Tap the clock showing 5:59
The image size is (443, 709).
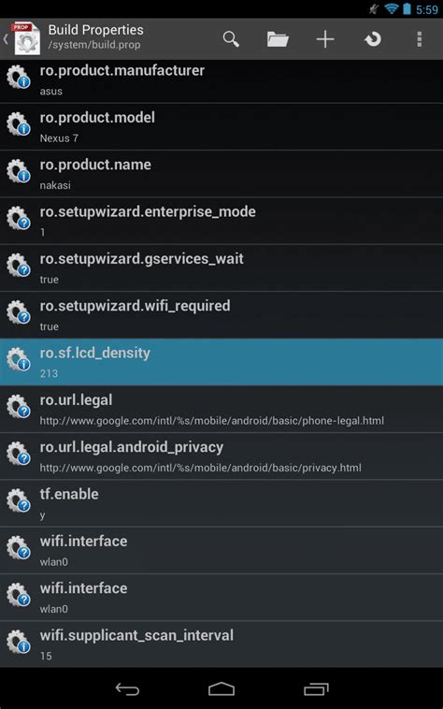click(x=427, y=9)
